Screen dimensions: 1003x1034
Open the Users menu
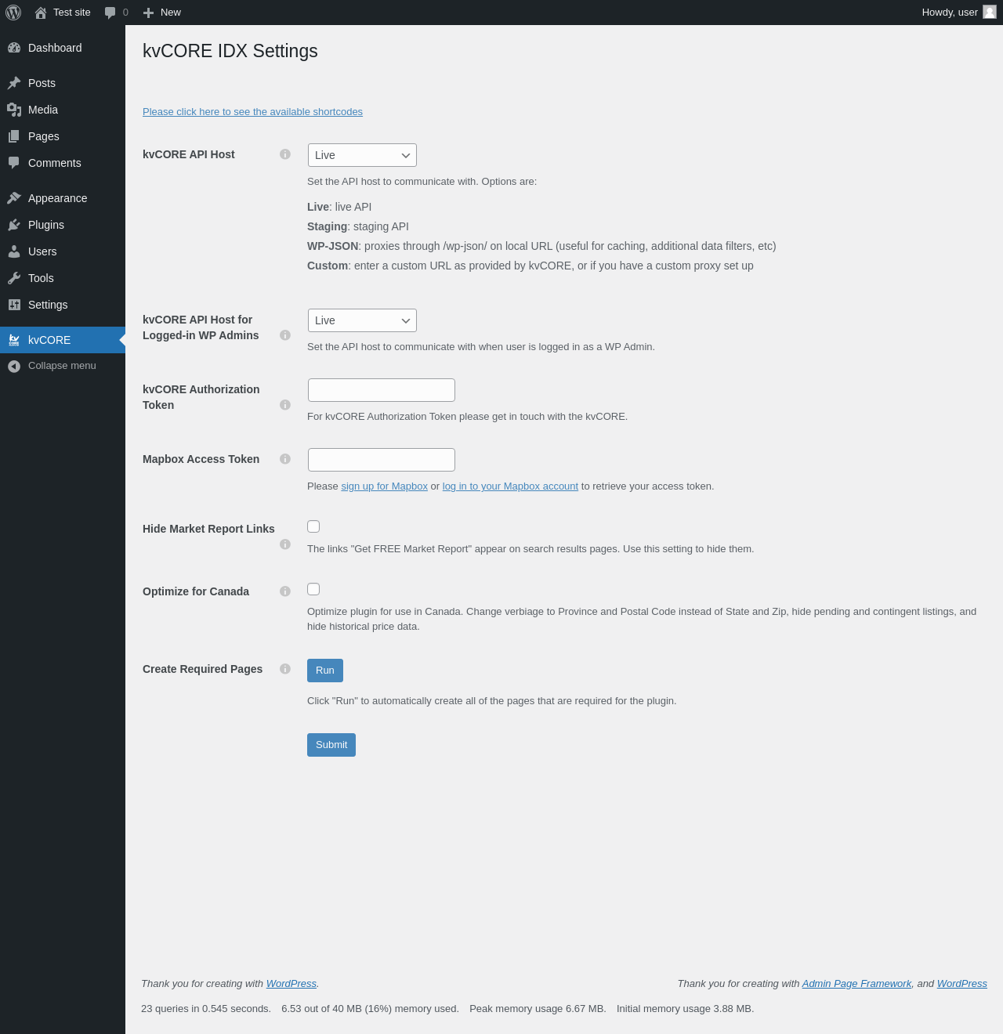pos(63,251)
